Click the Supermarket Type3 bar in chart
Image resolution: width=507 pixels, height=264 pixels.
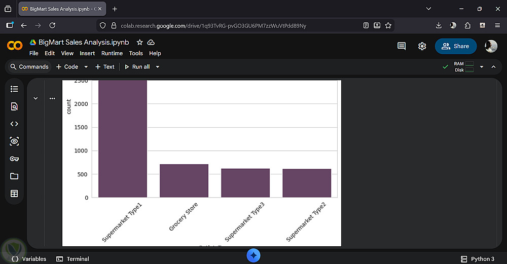pos(245,183)
